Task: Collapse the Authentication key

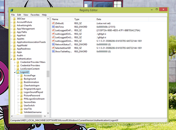Action: [11, 59]
